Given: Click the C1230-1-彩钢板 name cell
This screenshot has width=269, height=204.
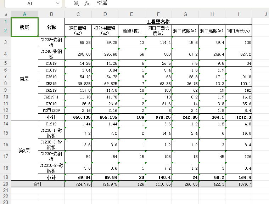Looking at the screenshot, I should point(51,133).
